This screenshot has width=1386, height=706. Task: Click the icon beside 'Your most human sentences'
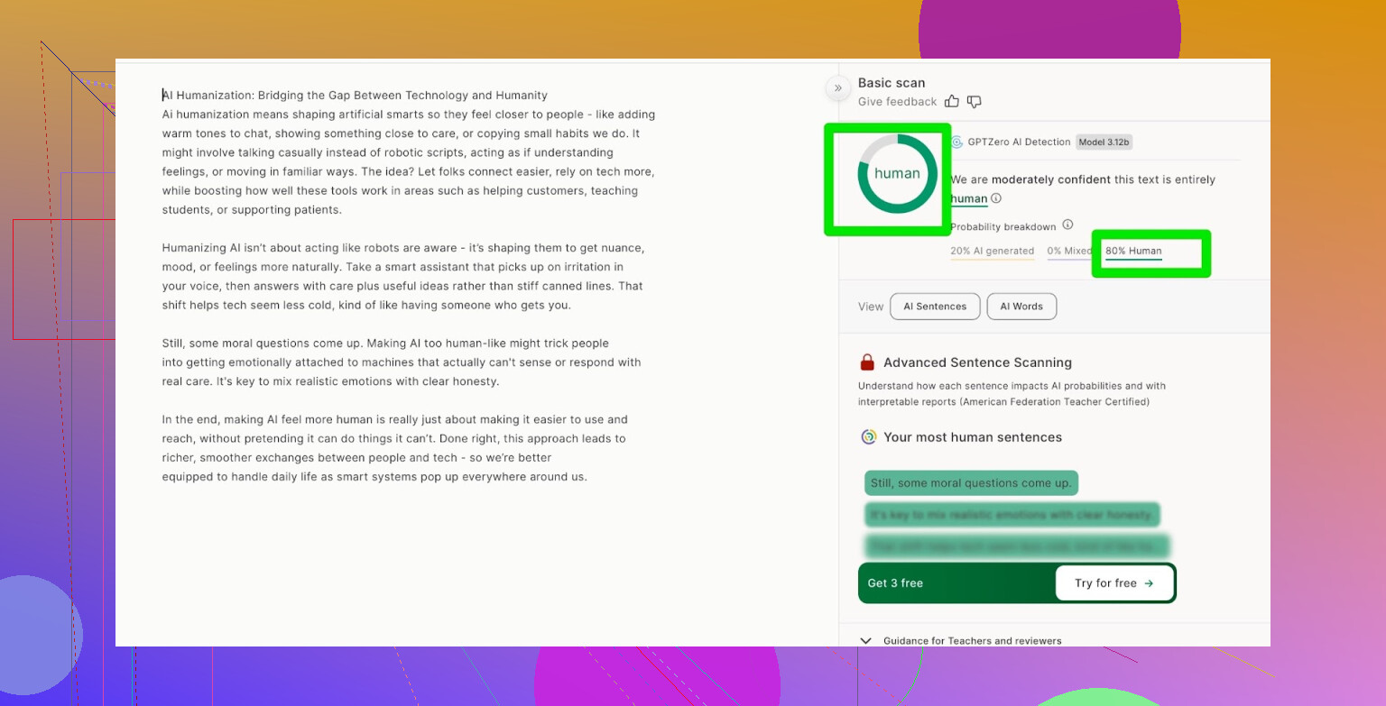[x=868, y=437]
